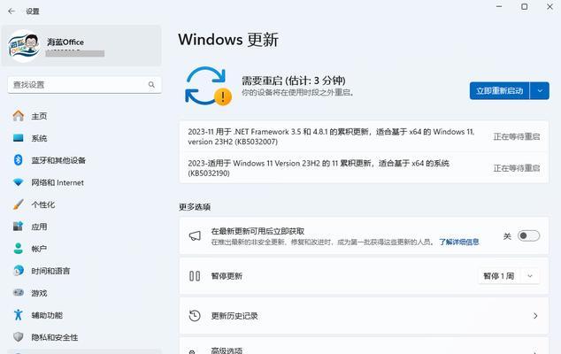Click the 游戏 controller icon
The height and width of the screenshot is (354, 561).
[x=19, y=293]
